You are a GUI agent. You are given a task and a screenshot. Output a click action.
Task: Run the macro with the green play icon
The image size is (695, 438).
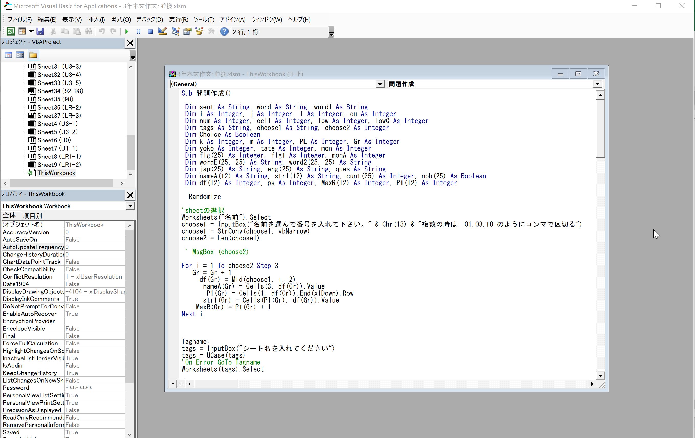pos(126,32)
